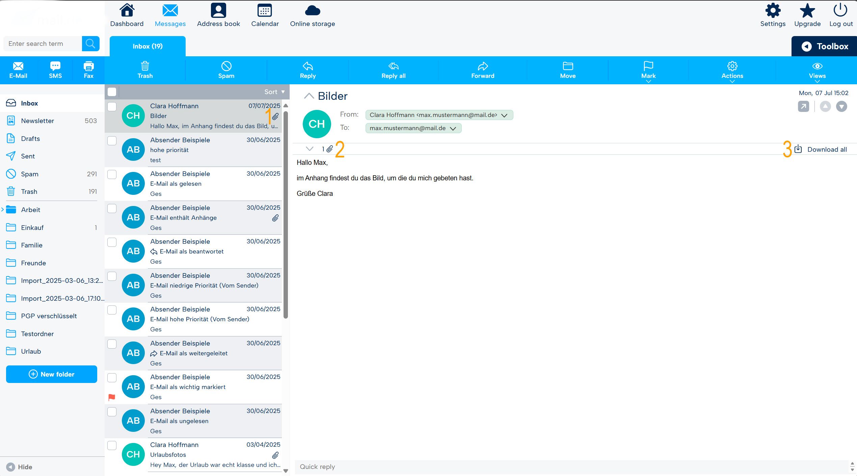Click the Reply all toolbar button
The width and height of the screenshot is (857, 476).
pos(394,70)
